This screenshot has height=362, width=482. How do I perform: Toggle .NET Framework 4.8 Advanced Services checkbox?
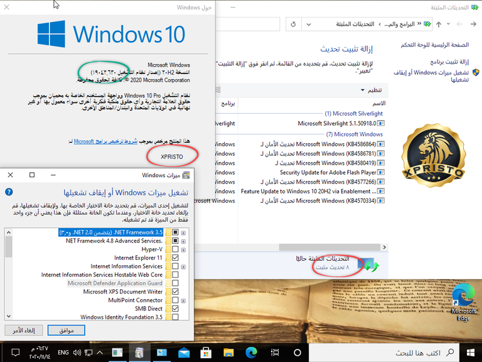point(175,241)
